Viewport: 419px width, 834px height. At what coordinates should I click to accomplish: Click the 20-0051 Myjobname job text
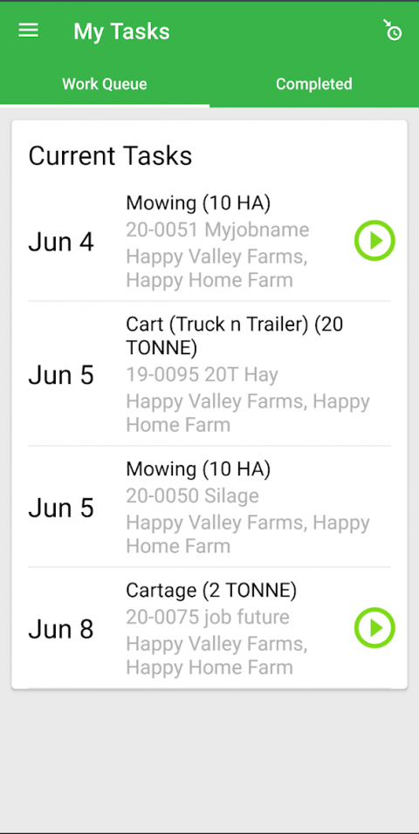217,229
